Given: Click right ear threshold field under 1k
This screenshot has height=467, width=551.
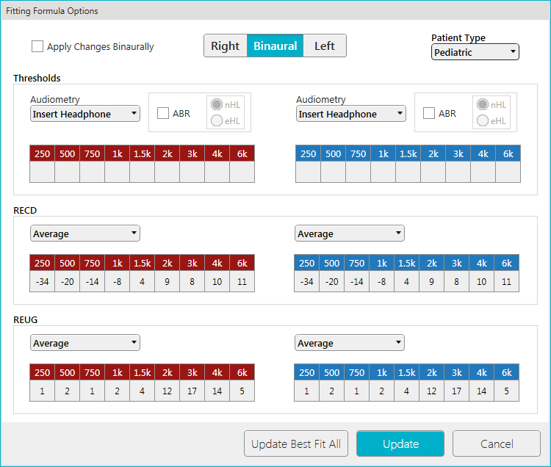Looking at the screenshot, I should 118,172.
